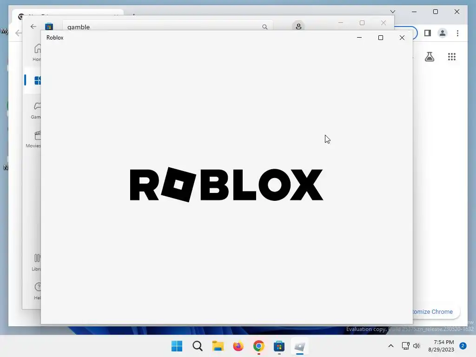
Task: Open volume tray icon
Action: tap(416, 346)
